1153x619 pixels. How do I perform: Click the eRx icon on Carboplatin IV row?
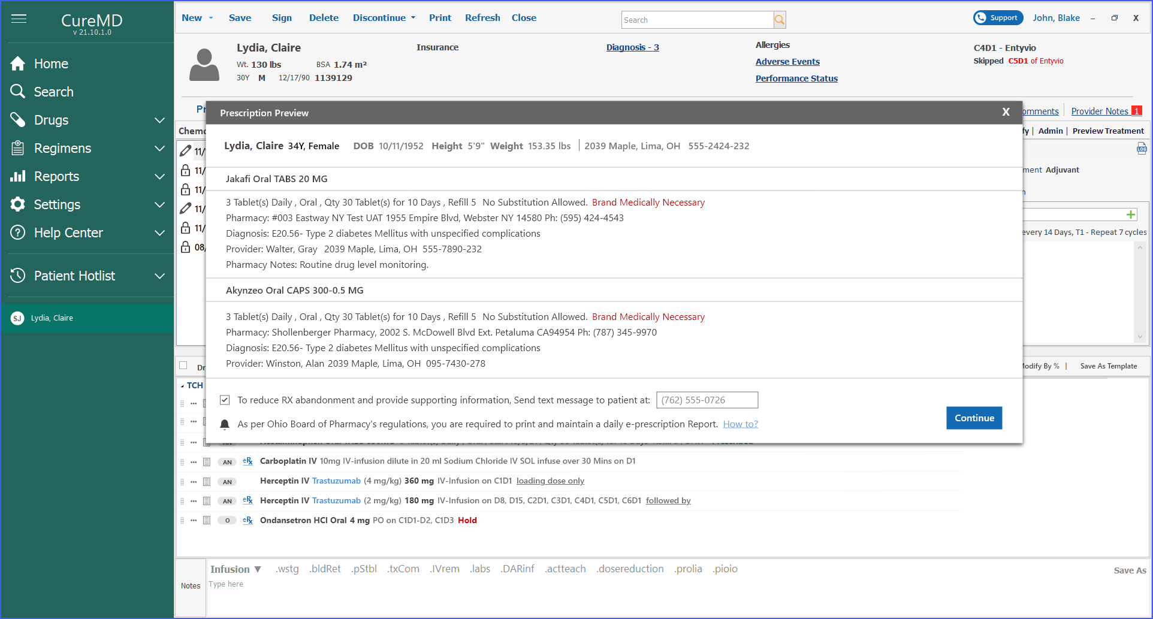(x=247, y=461)
